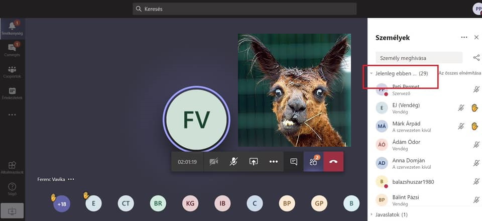Select participant Márk Árpád in list
The width and height of the screenshot is (482, 221).
426,127
